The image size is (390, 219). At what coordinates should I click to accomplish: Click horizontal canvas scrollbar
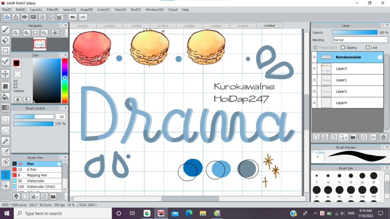pos(190,198)
